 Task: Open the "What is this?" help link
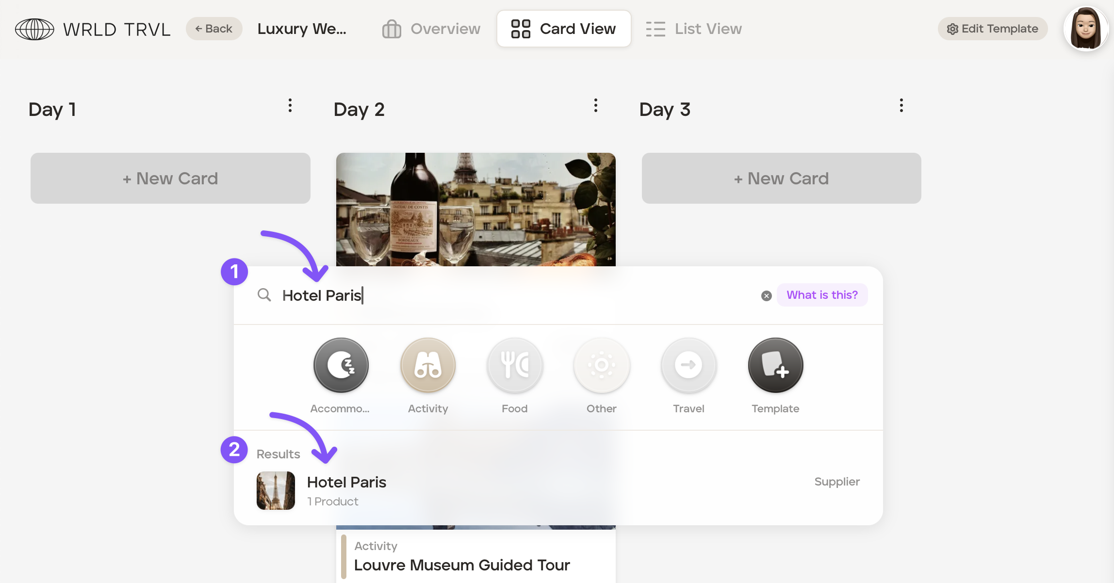click(822, 295)
